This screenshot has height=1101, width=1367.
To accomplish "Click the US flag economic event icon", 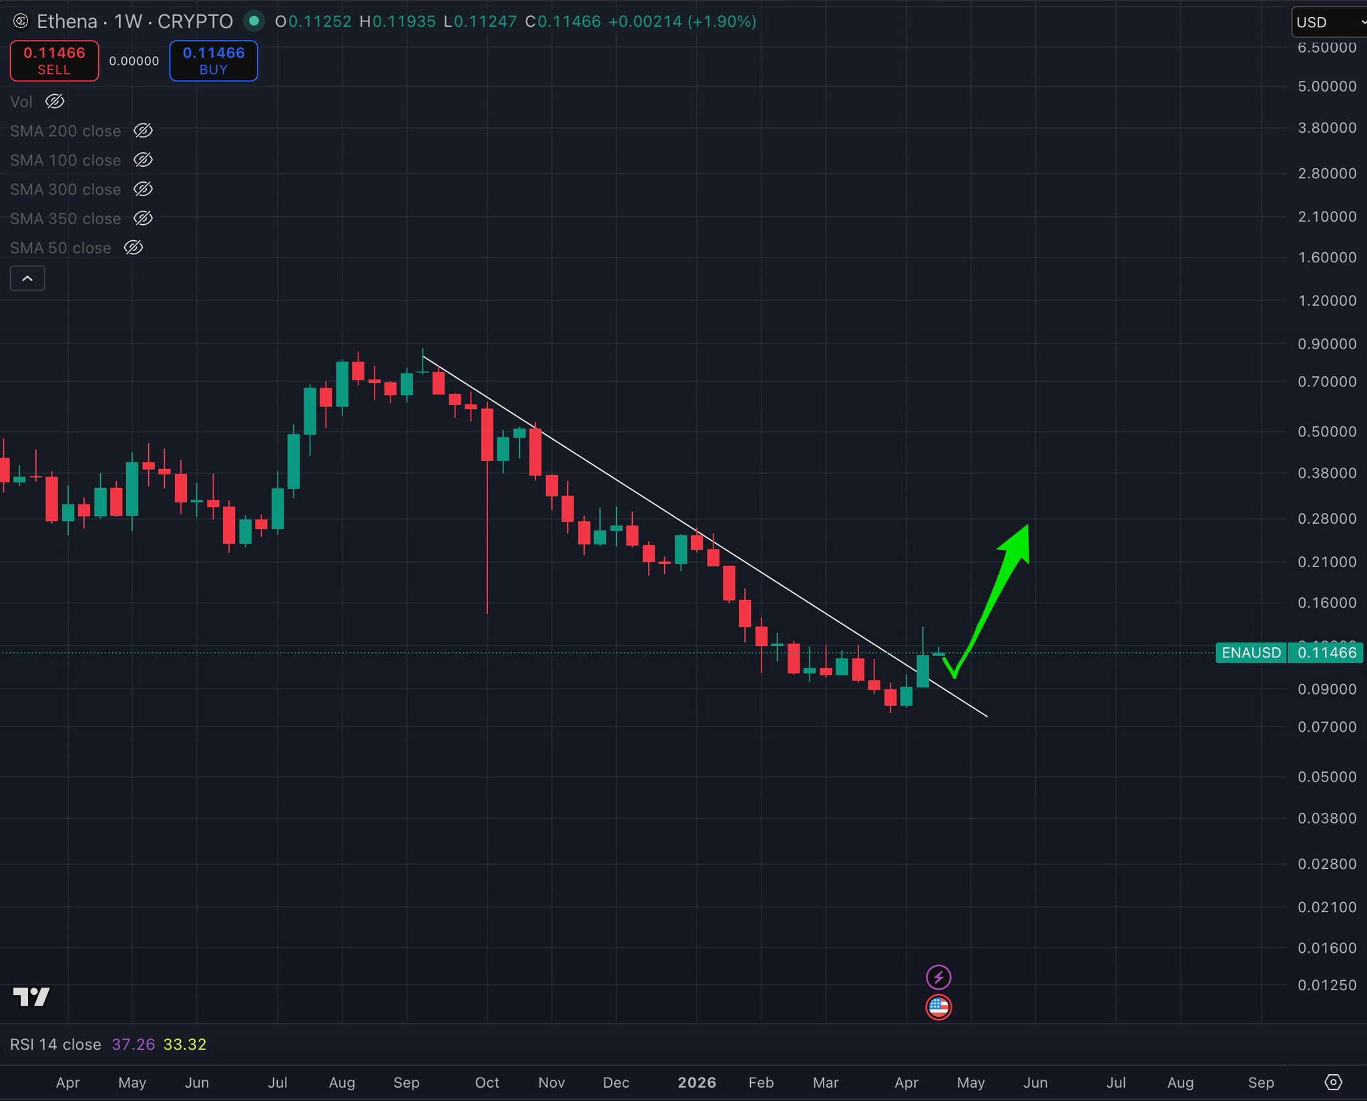I will click(938, 1007).
